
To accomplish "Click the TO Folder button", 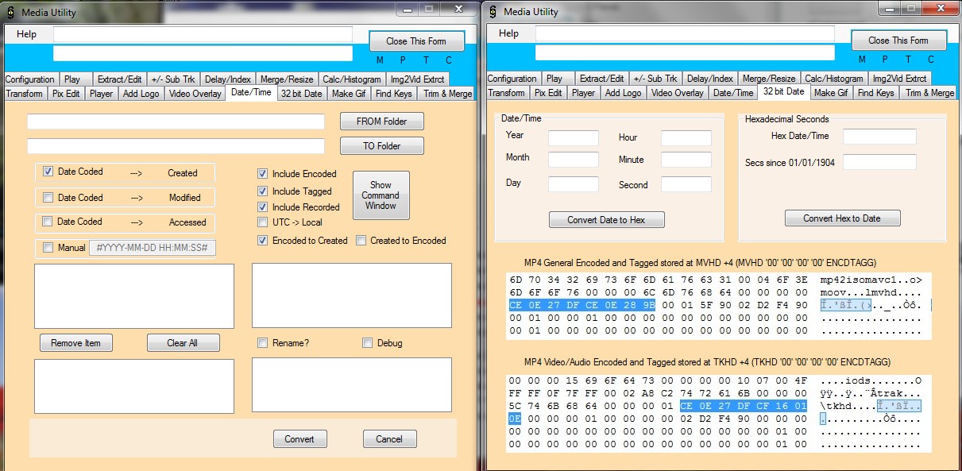I will tap(381, 146).
